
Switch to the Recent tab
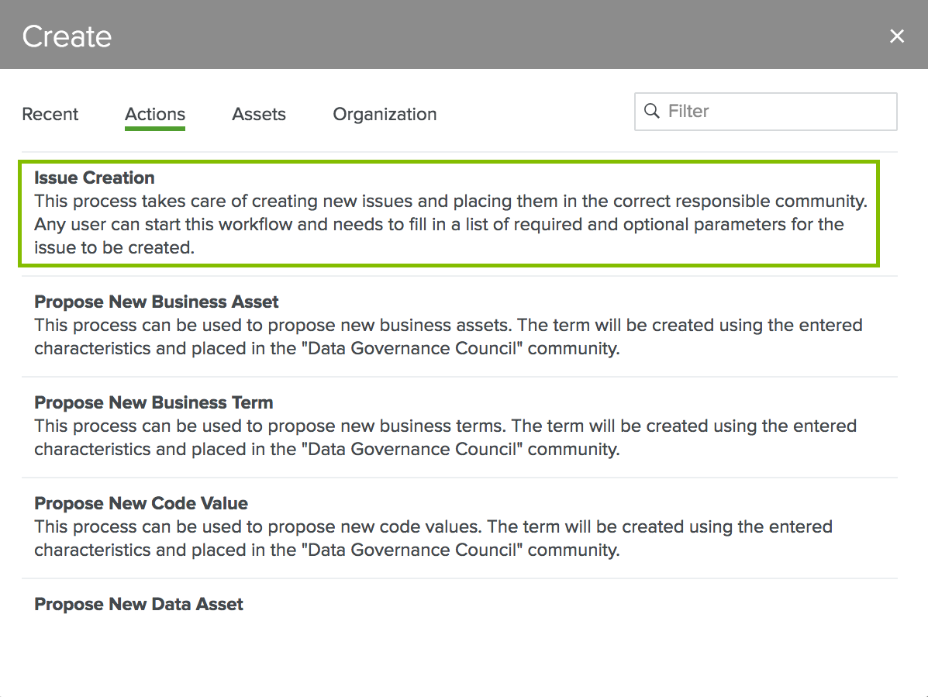[50, 114]
